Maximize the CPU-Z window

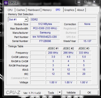[x=85, y=2]
